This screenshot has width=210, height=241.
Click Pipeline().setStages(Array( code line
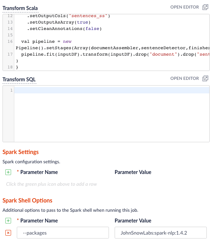click(112, 48)
